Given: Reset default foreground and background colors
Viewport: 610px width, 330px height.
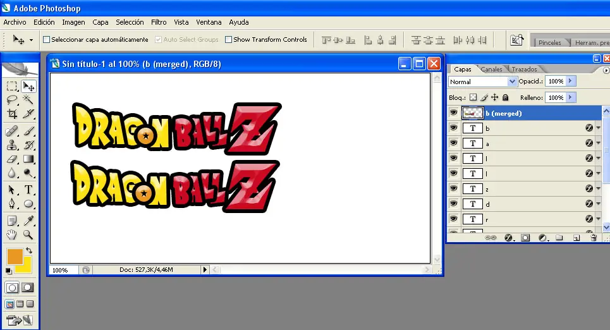Looking at the screenshot, I should click(x=9, y=271).
